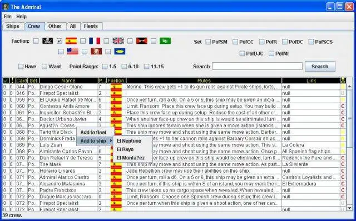Check the PofCC set checkbox
356x221 pixels.
235,42
